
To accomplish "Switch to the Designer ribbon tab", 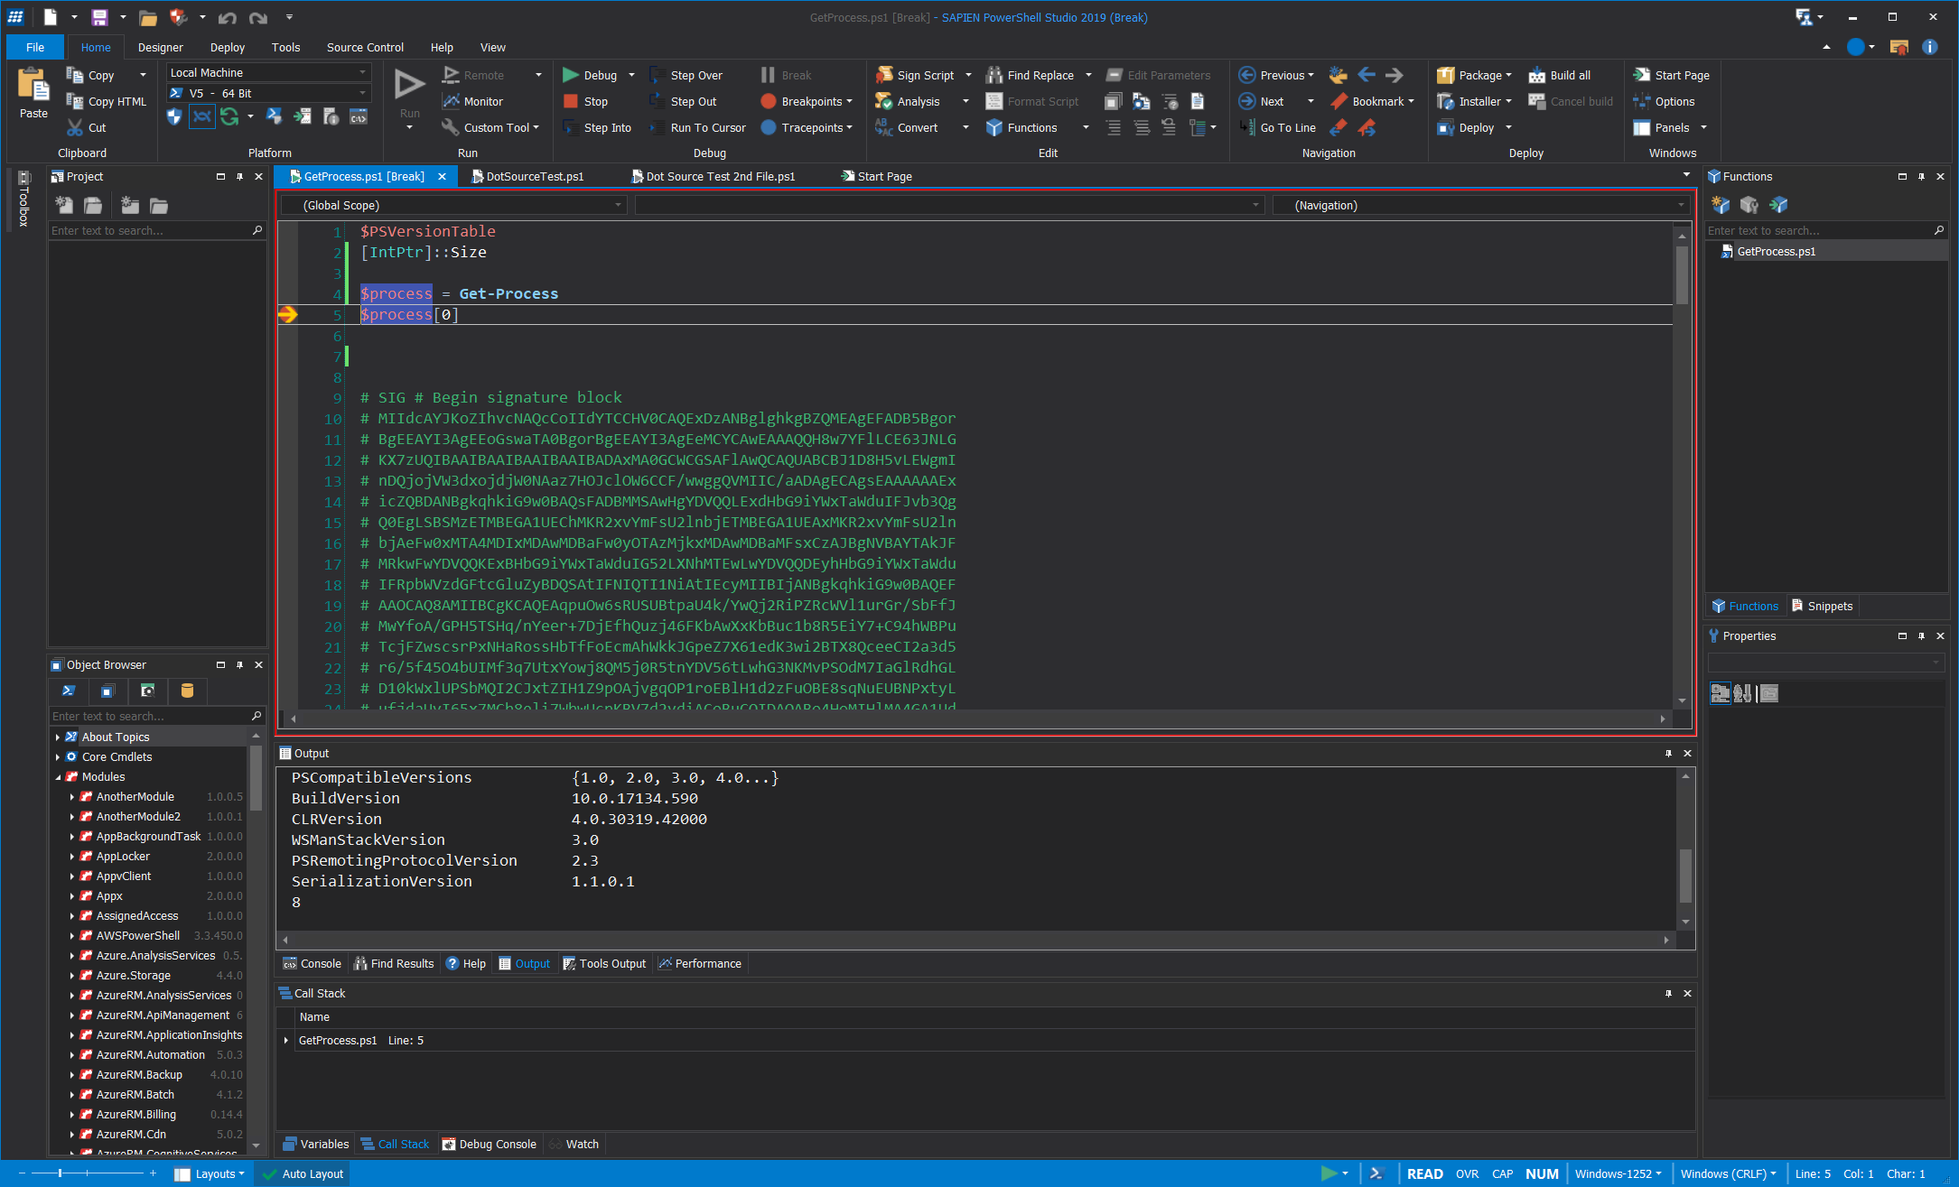I will pos(160,47).
